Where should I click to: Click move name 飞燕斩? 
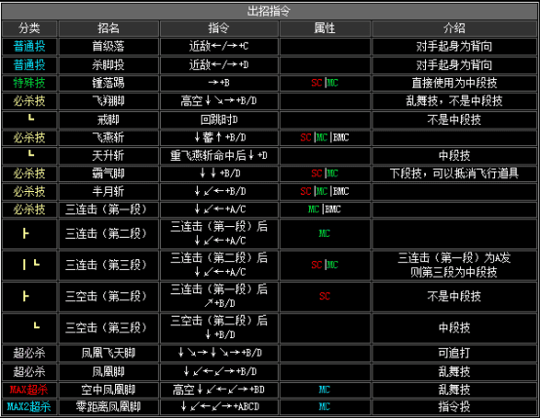click(108, 137)
